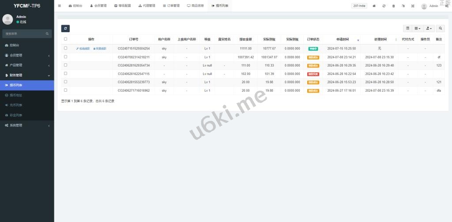Viewport: 452px width, 222px height.
Task: Switch to the 等级配置 top tab
Action: (122, 6)
